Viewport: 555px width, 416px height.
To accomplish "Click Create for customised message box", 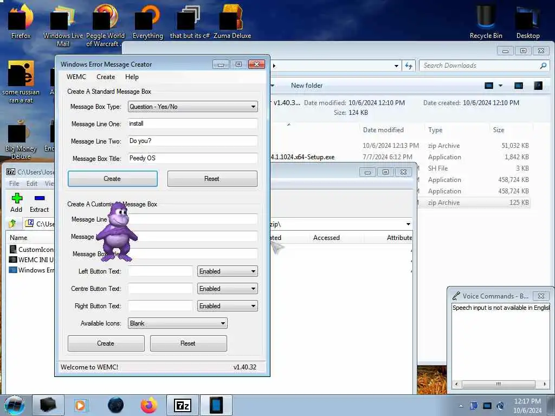I will coord(106,343).
